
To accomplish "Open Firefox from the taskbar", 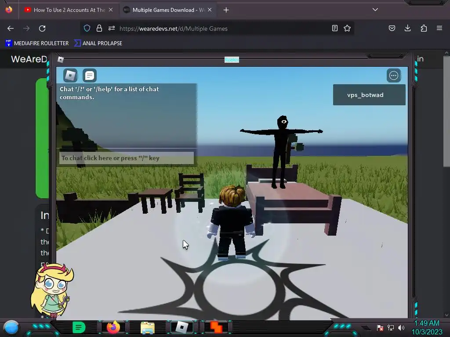I will (113, 327).
